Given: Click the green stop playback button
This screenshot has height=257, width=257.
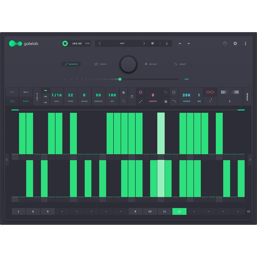Looking at the screenshot, I should [65, 43].
